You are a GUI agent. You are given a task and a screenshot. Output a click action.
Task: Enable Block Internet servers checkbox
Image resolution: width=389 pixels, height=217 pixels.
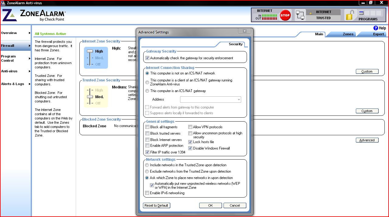148,140
